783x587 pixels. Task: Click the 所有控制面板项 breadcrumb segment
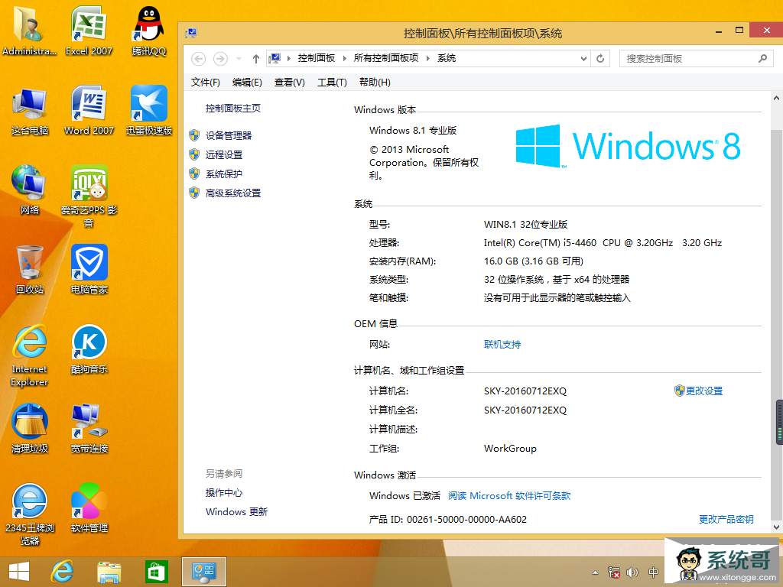click(x=386, y=58)
